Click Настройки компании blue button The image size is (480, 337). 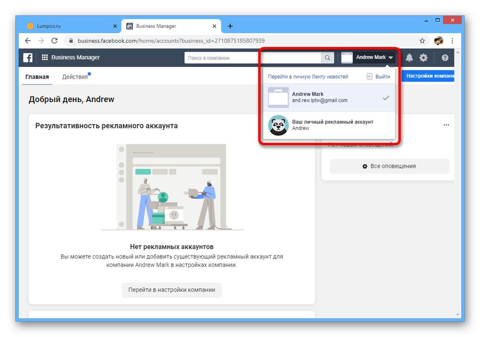(428, 76)
